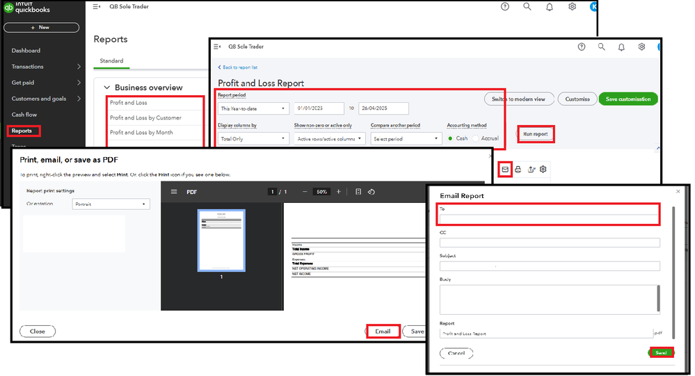Click the To field in Email Report
This screenshot has height=376, width=695.
click(x=549, y=219)
